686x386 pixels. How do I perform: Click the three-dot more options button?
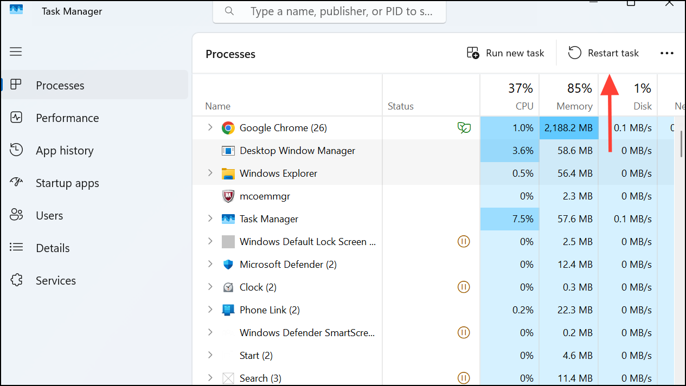[x=666, y=53]
